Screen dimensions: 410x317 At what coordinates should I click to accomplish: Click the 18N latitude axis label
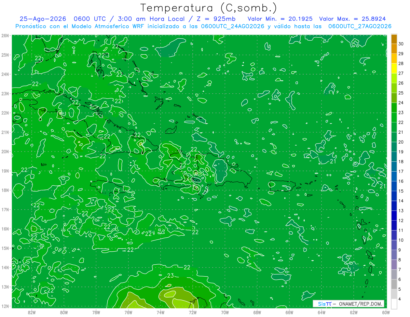click(5, 190)
